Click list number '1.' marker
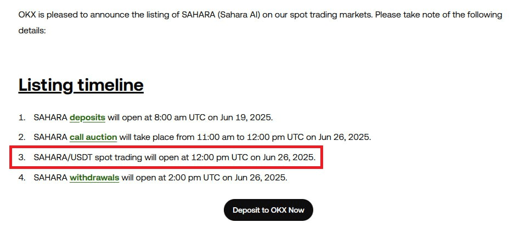Viewport: 514px width, 234px height. 22,118
